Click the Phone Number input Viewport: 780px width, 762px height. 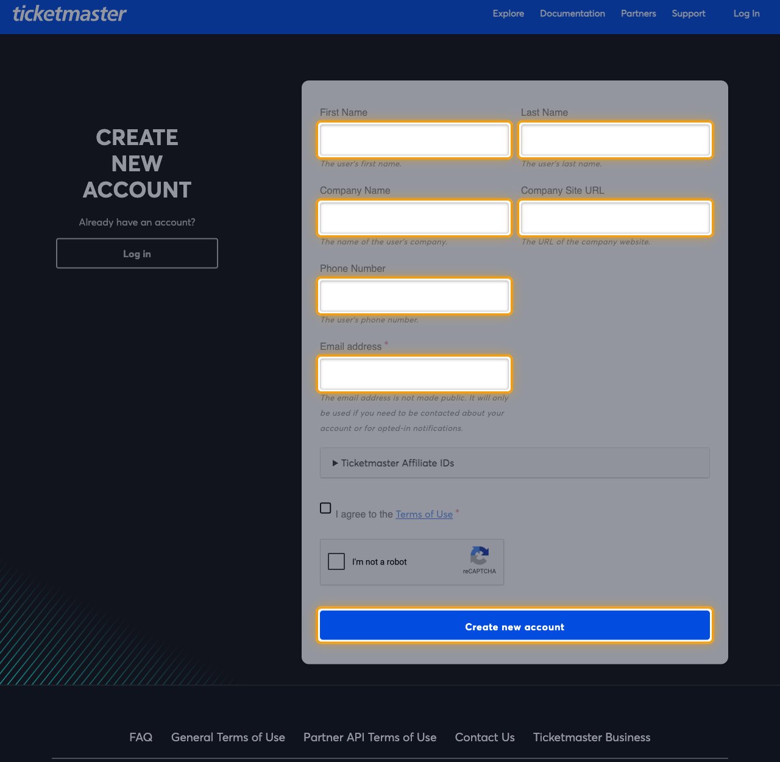414,296
